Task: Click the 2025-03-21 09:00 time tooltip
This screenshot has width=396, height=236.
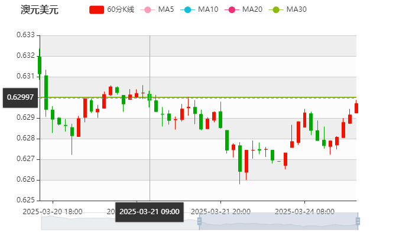Action: 150,211
